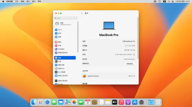Open Focus (专注模式) settings in sidebar
192x107 pixels.
[x=65, y=49]
